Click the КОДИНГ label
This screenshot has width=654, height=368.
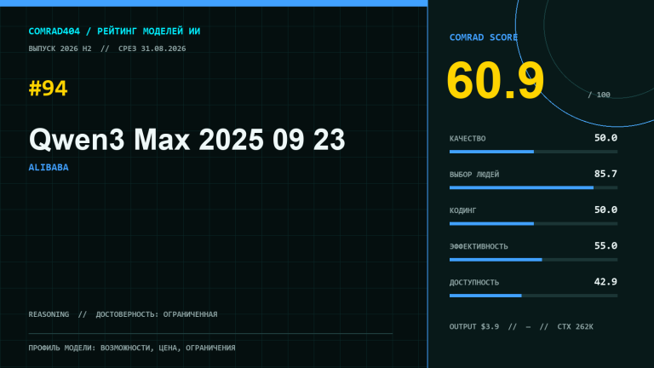(x=463, y=210)
